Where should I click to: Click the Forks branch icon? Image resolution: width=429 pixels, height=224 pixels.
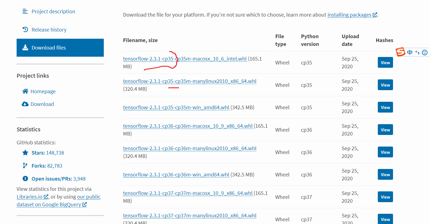tap(25, 166)
